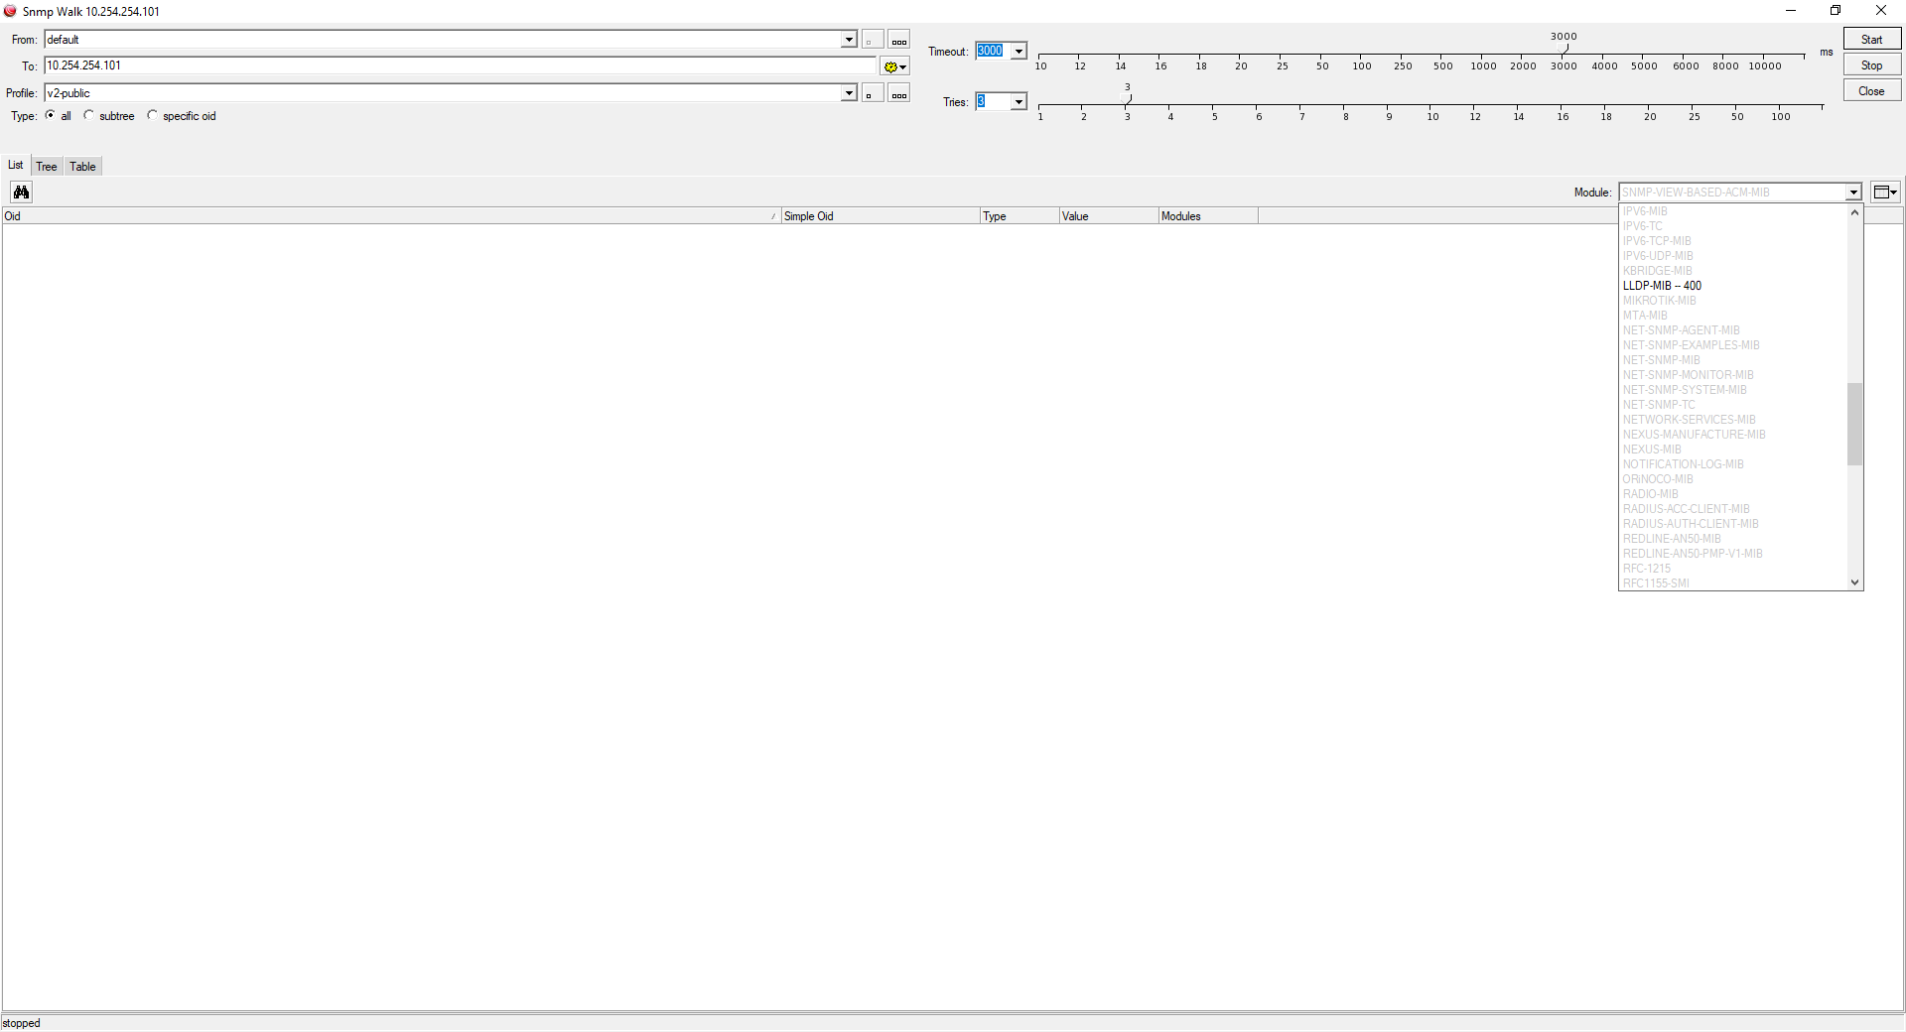Select NET-SNMP-SYSTEM-MIB in the module list
The image size is (1906, 1032).
(x=1685, y=390)
